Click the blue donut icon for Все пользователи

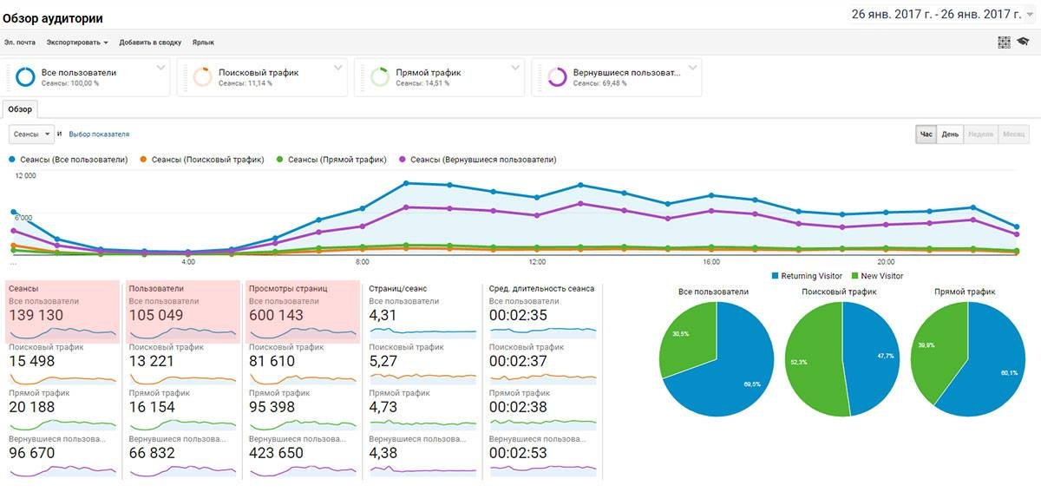(25, 77)
